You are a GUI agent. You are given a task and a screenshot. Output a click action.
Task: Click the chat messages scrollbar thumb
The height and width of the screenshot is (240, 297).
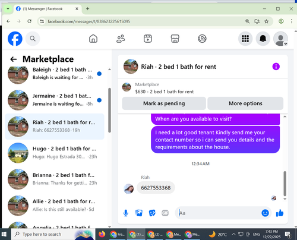pos(285,184)
